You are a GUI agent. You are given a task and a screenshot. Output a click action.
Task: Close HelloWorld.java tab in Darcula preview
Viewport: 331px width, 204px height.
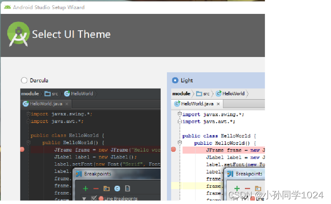click(x=66, y=104)
